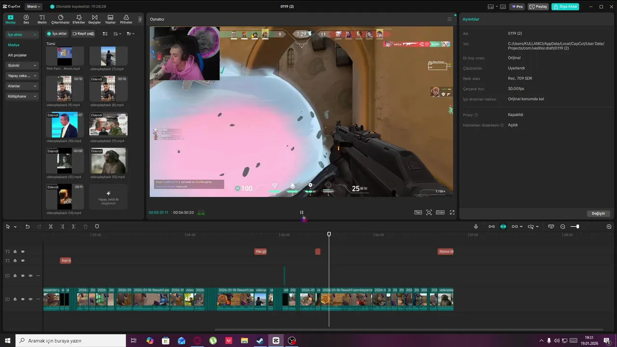Open the Filtreler filters tab
Viewport: 617px width, 347px height.
click(x=126, y=19)
